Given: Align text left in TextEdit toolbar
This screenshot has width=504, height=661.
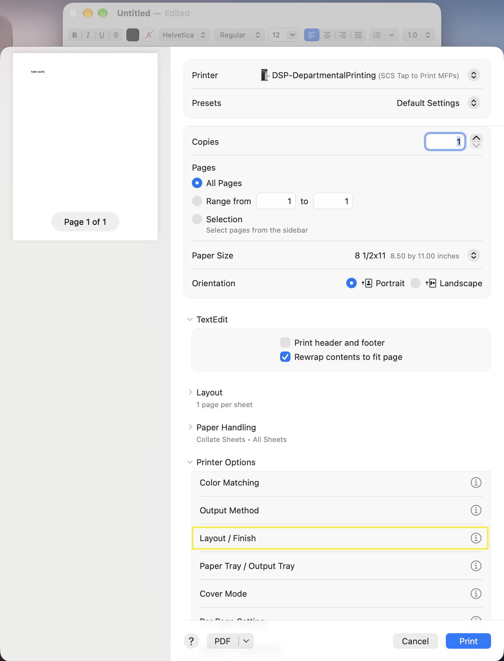Looking at the screenshot, I should pyautogui.click(x=311, y=35).
